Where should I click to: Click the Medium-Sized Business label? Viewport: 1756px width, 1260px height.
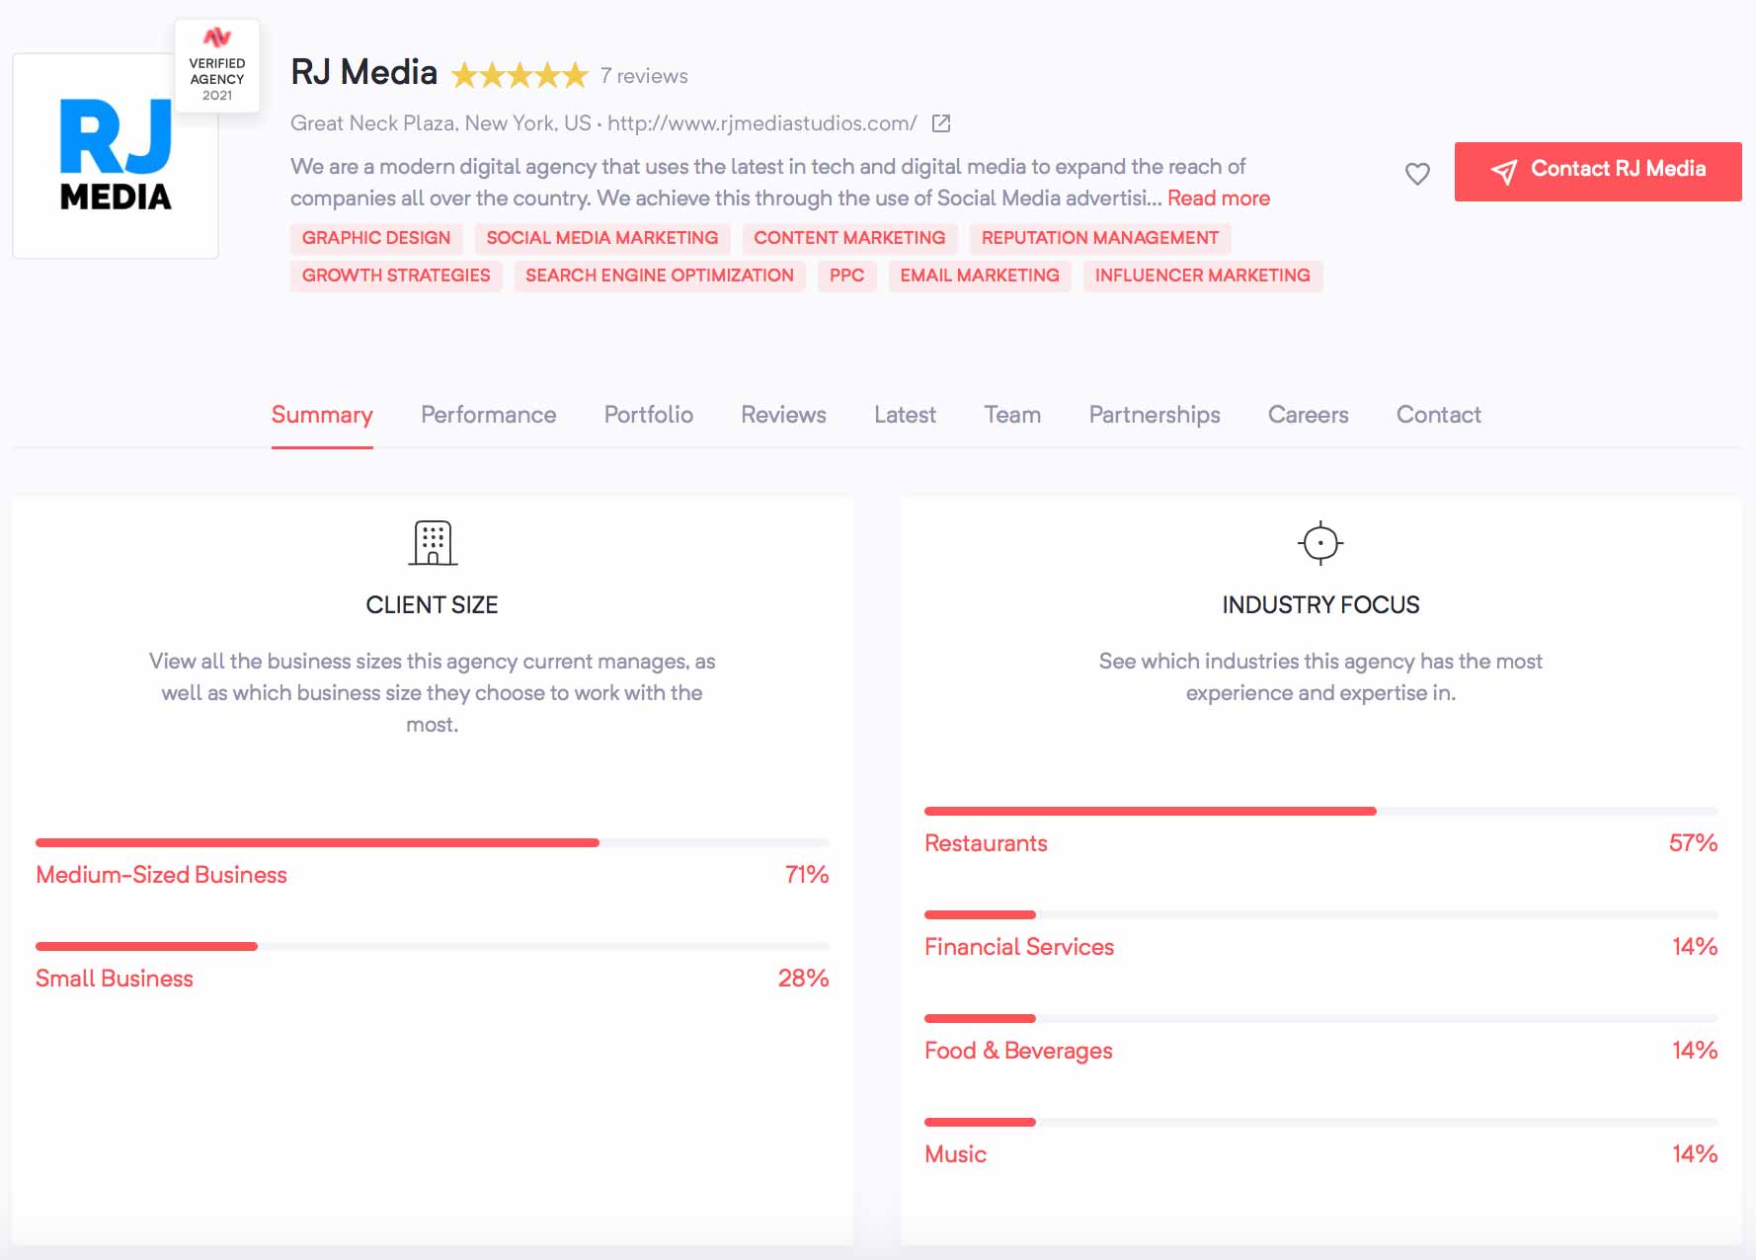[x=161, y=875]
